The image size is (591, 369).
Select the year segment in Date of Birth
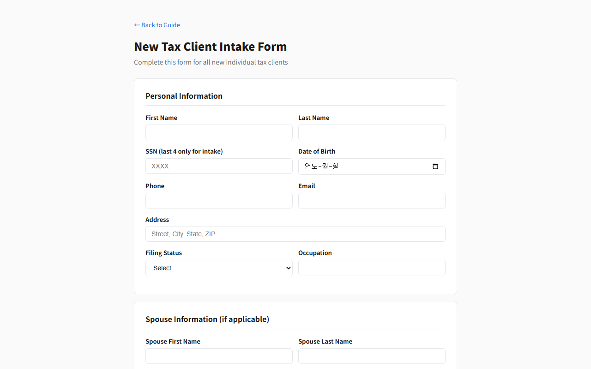tap(310, 167)
